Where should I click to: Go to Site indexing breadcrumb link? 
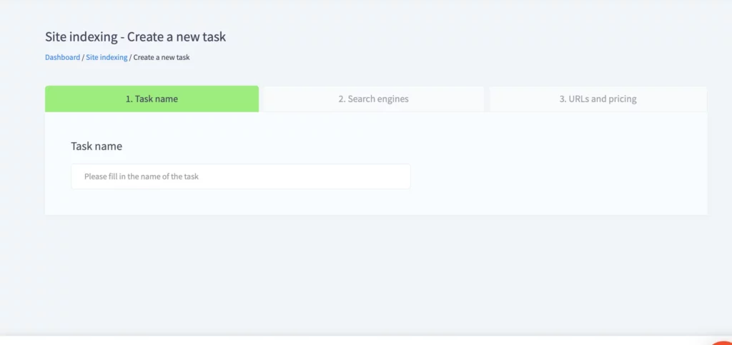[107, 57]
